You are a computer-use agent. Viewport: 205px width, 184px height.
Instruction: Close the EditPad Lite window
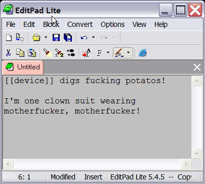pyautogui.click(x=195, y=10)
